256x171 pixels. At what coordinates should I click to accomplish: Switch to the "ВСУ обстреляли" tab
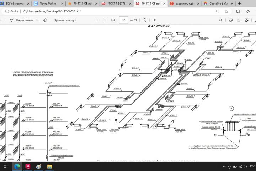[15, 4]
